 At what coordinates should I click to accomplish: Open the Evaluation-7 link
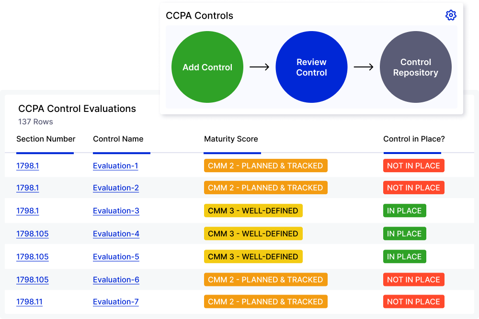[x=116, y=302]
